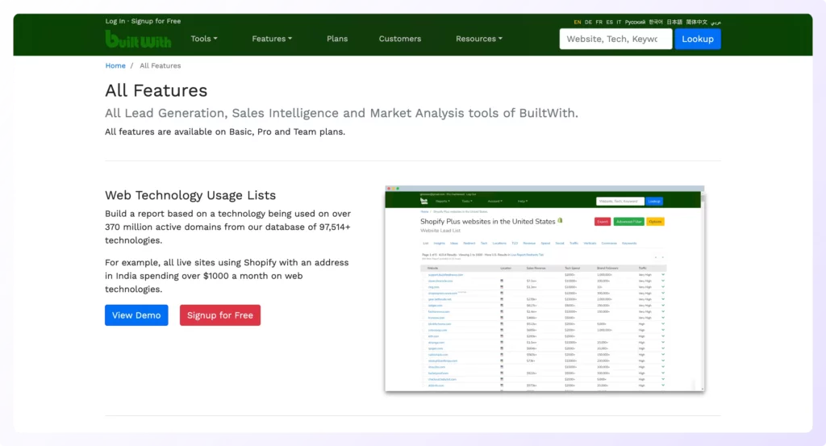Click the Website, Tech, Keyword search field
Screen dimensions: 826x446
615,39
